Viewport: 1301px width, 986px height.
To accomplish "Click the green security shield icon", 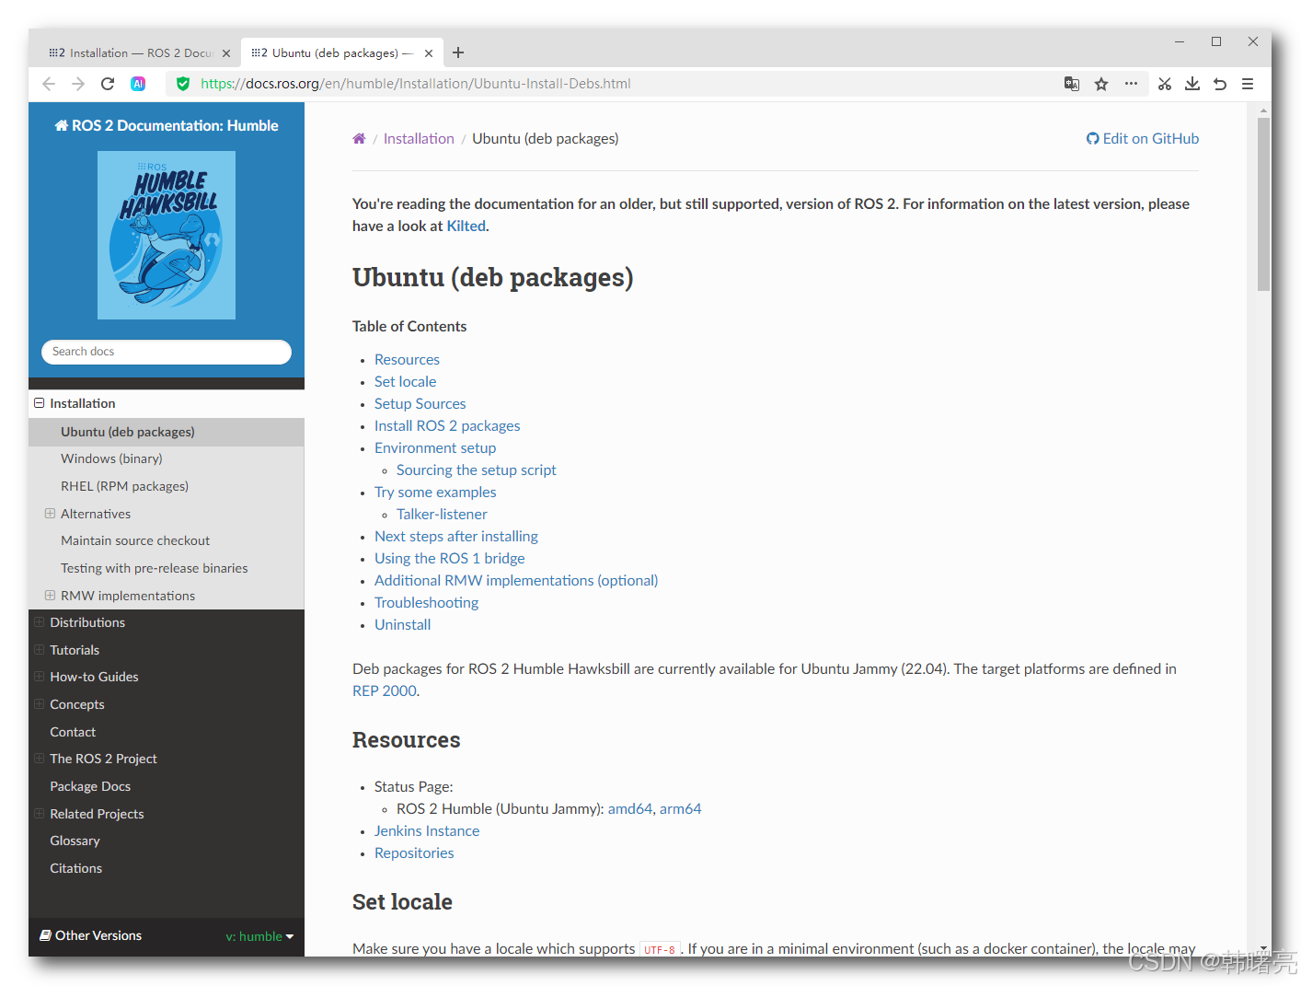I will coord(183,84).
